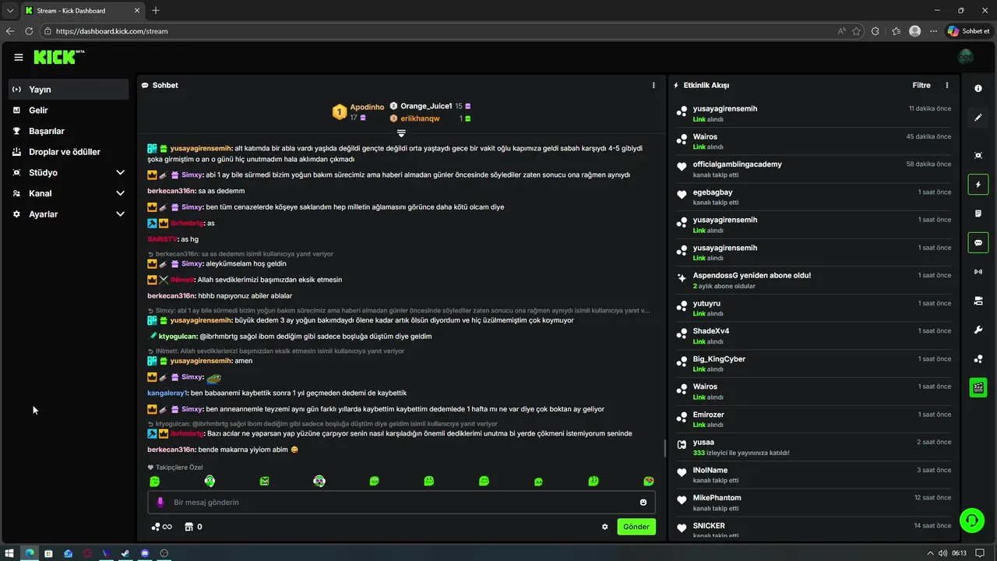997x561 pixels.
Task: Open Steam from the taskbar
Action: click(125, 553)
